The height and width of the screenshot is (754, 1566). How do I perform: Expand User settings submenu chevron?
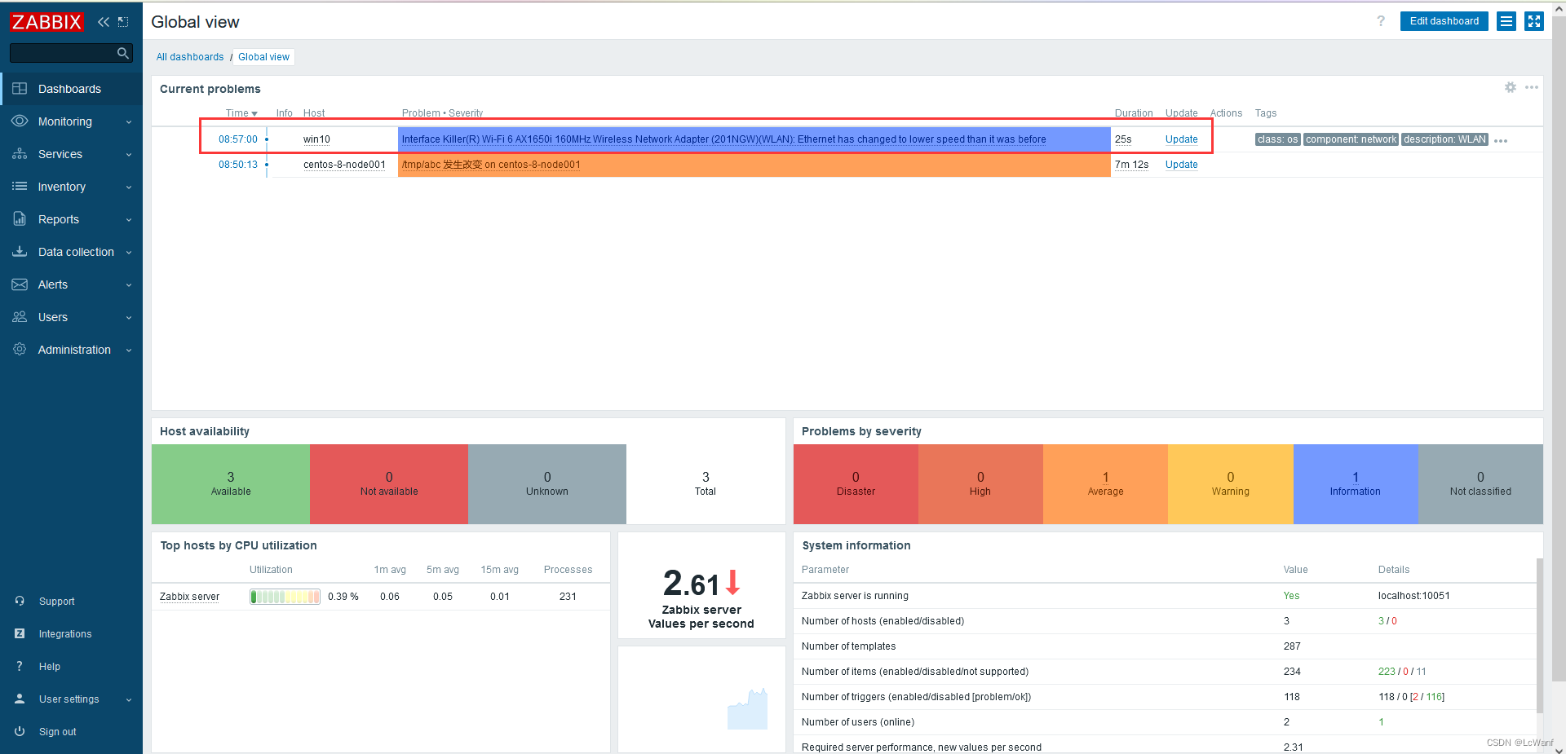[x=129, y=700]
